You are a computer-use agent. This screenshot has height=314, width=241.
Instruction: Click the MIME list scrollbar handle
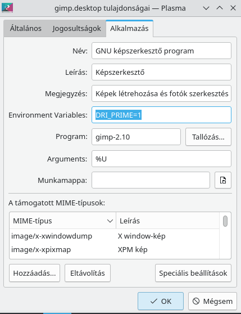(x=225, y=221)
